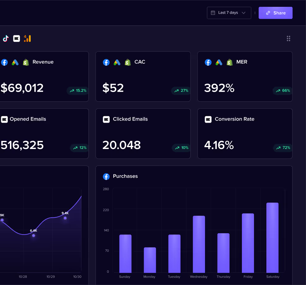The image size is (306, 285).
Task: Click the chevron arrow beside Last 7 days
Action: 243,13
